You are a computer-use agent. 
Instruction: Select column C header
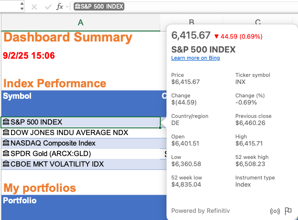pyautogui.click(x=257, y=22)
